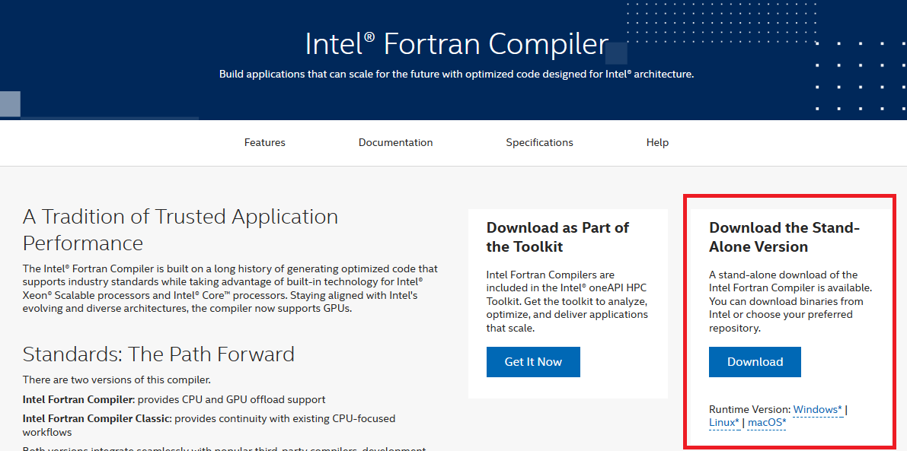The image size is (907, 451).
Task: Click the 'A Tradition of Trusted Application Performance' heading
Action: (x=180, y=230)
